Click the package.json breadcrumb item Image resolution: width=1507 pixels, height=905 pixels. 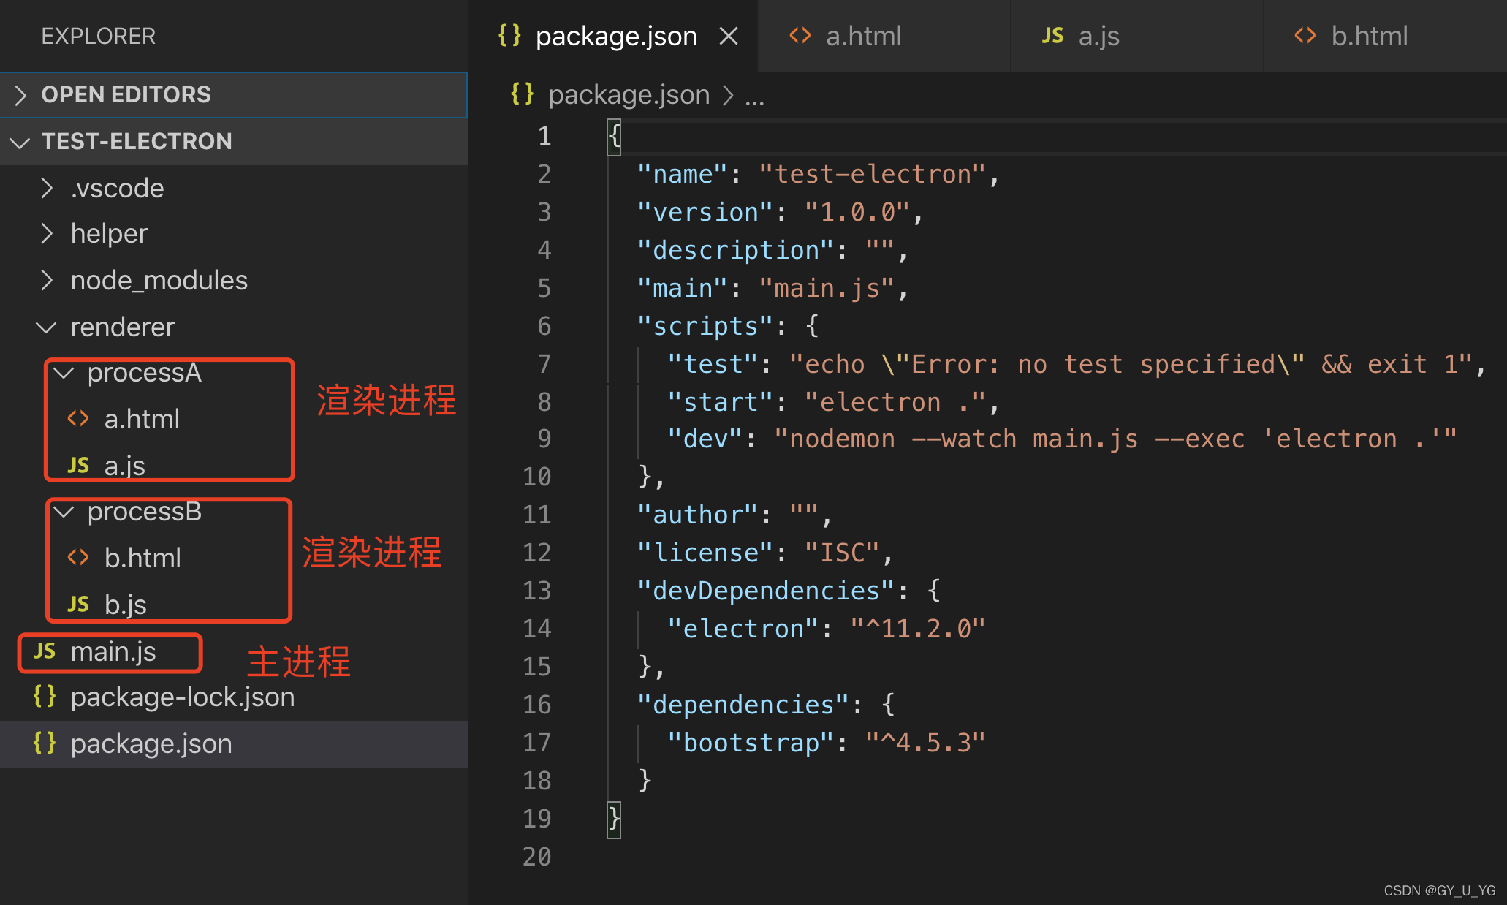629,95
